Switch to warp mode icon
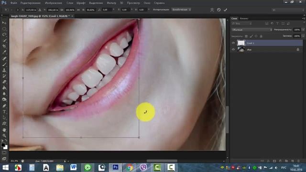The width and height of the screenshot is (306, 172). pos(212,10)
